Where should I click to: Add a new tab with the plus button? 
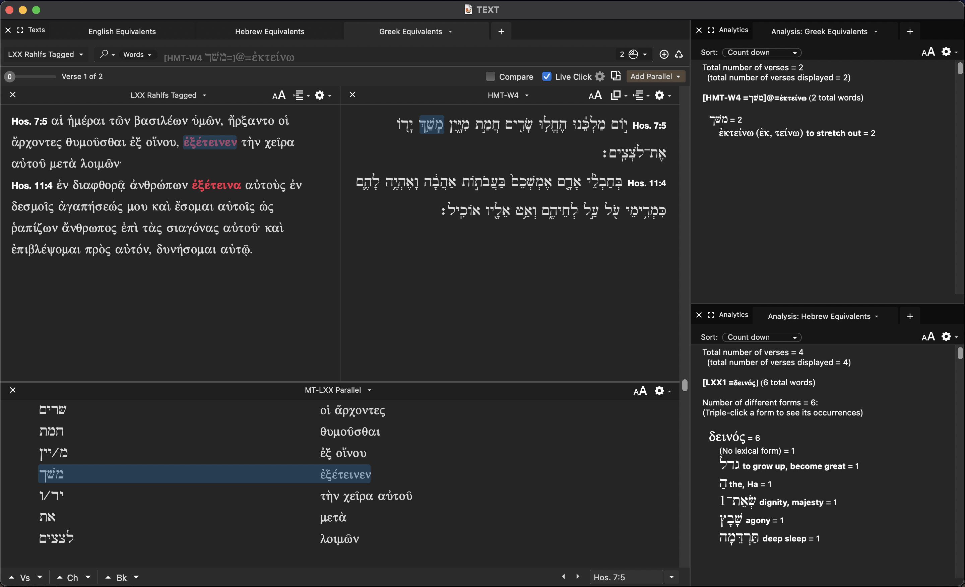click(501, 31)
